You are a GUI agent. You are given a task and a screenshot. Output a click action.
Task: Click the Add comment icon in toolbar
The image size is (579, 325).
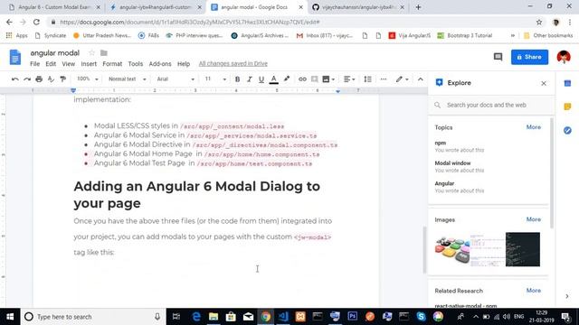314,79
